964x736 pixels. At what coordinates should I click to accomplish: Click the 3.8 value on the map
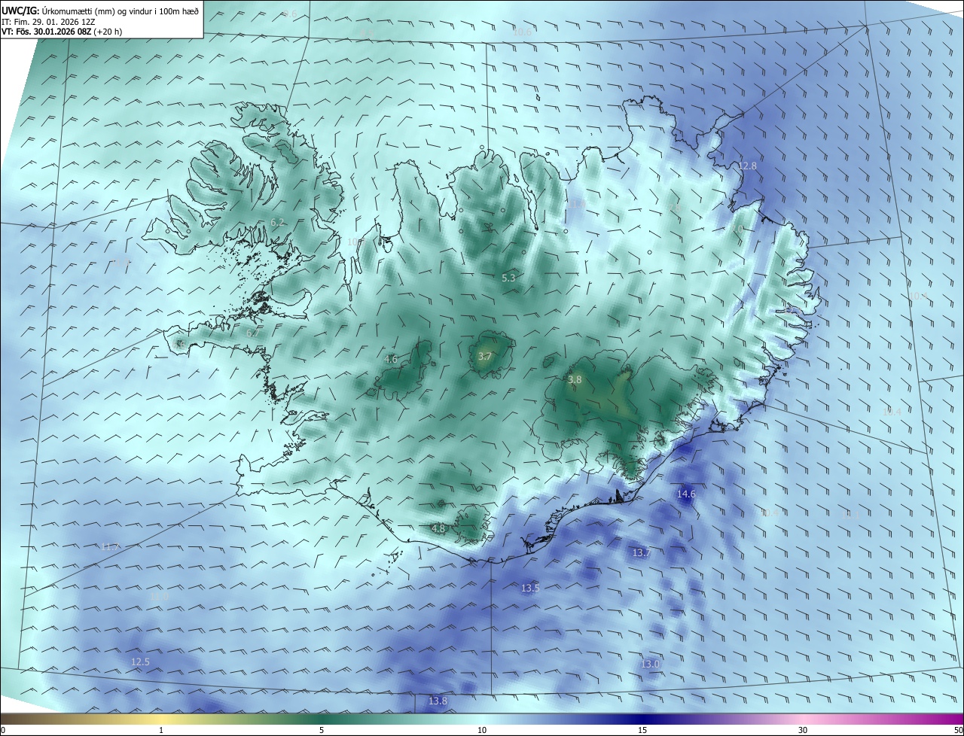(575, 380)
